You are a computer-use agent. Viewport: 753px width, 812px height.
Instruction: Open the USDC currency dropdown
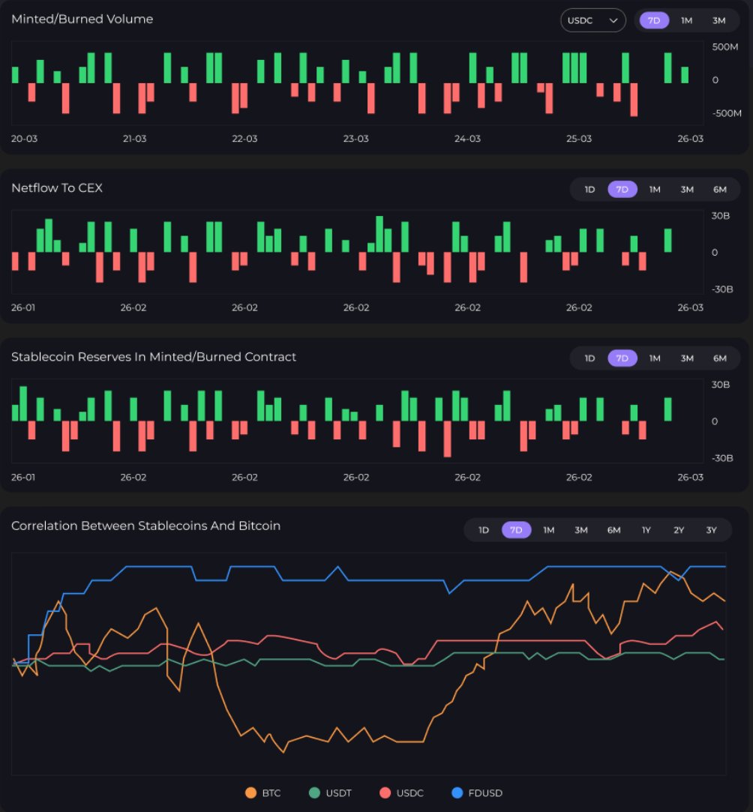click(592, 20)
